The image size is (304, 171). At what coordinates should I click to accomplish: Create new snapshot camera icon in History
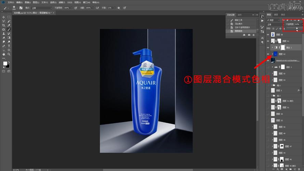[249, 35]
